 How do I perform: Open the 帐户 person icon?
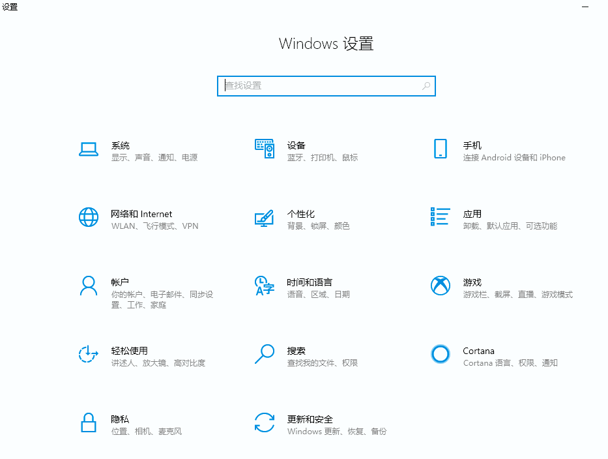tap(89, 286)
